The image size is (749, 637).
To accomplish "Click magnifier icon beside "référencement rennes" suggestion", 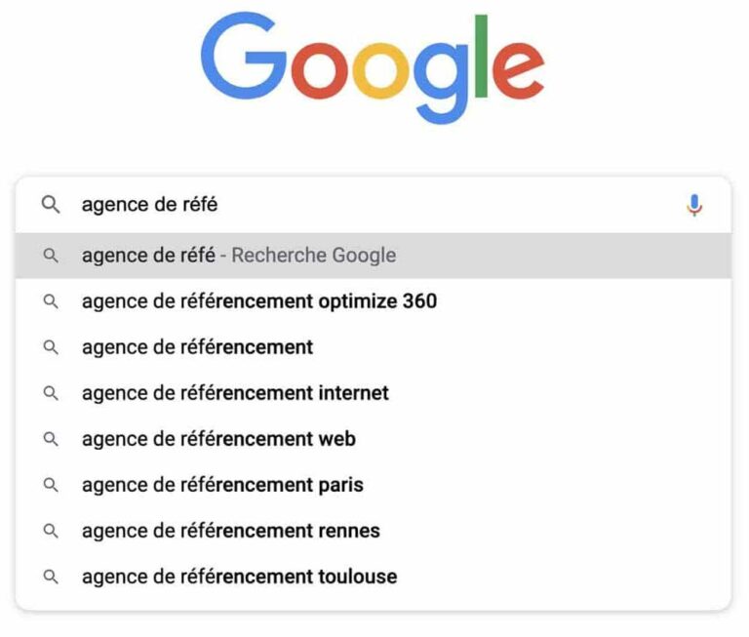I will (51, 531).
